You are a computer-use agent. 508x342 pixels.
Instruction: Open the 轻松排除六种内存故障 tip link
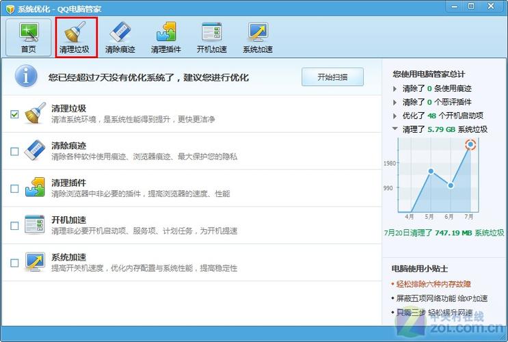[x=433, y=285]
